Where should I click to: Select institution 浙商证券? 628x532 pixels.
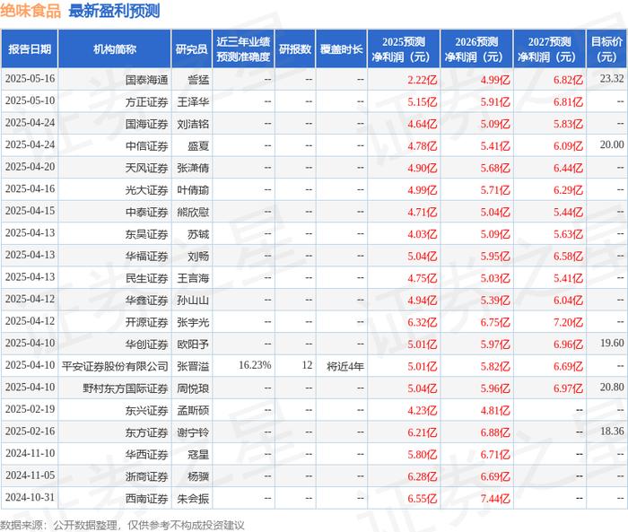coord(146,476)
